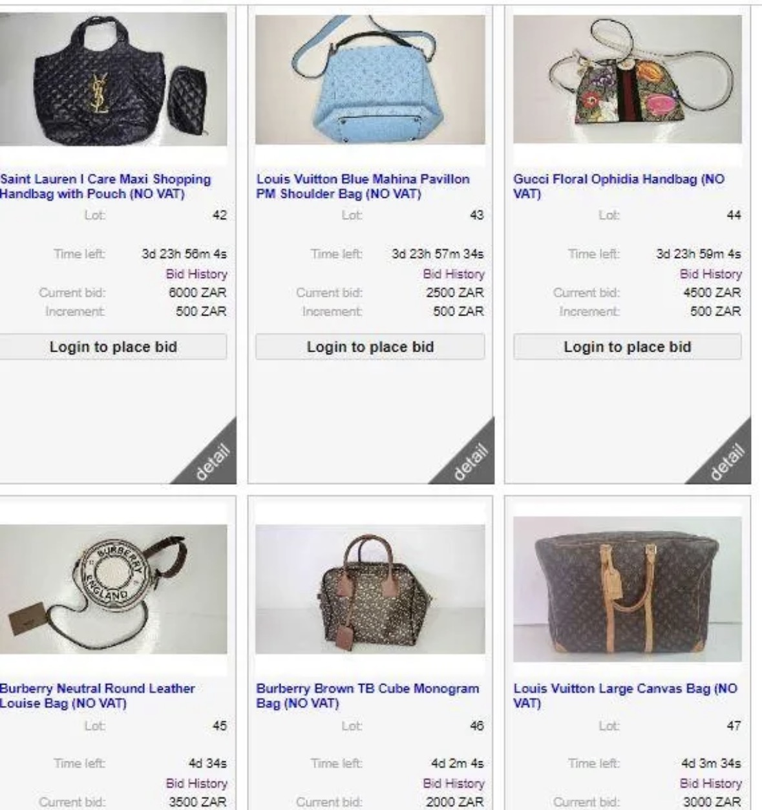The height and width of the screenshot is (810, 762).
Task: Login to place bid on lot 42
Action: point(113,346)
